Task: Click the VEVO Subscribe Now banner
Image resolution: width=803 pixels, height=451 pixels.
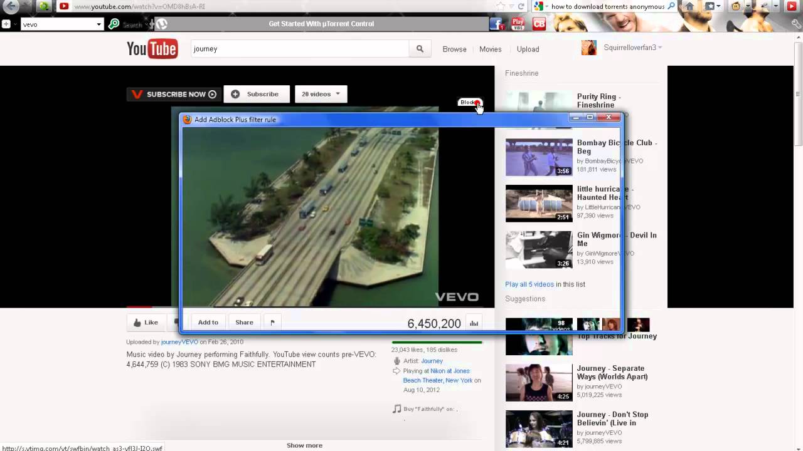Action: [174, 94]
